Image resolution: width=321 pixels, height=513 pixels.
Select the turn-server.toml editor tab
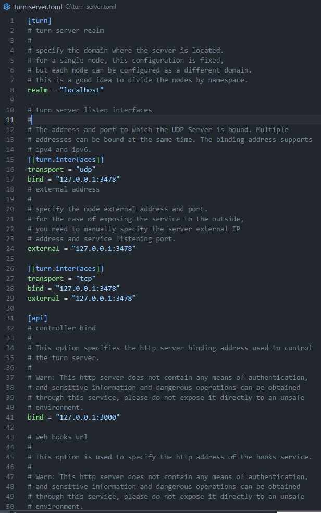click(38, 7)
